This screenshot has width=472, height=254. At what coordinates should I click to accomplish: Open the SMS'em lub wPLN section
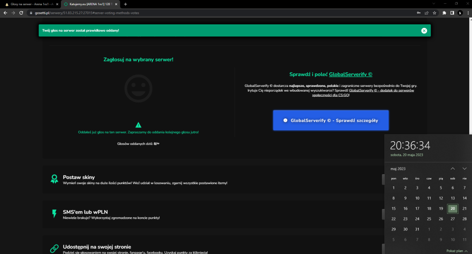coord(213,214)
